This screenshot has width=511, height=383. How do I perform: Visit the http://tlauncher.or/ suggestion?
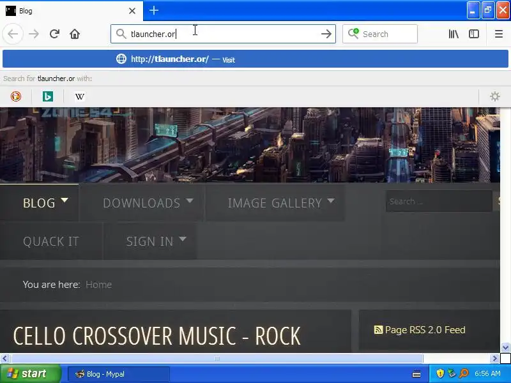click(x=255, y=59)
